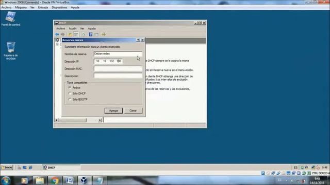Select Papelera de reciclaje desktop icon
This screenshot has height=185, width=330.
point(11,51)
